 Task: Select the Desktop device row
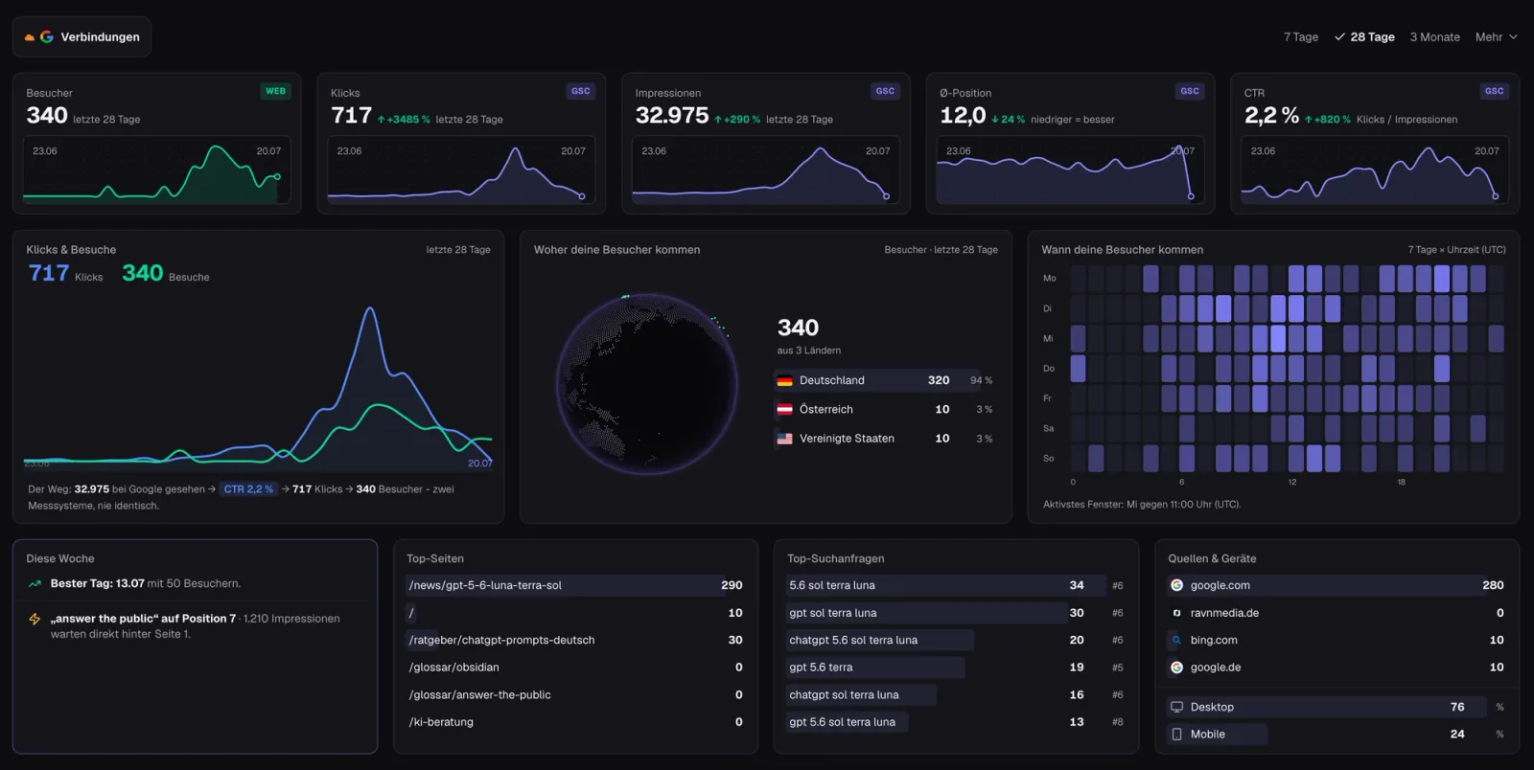1336,707
